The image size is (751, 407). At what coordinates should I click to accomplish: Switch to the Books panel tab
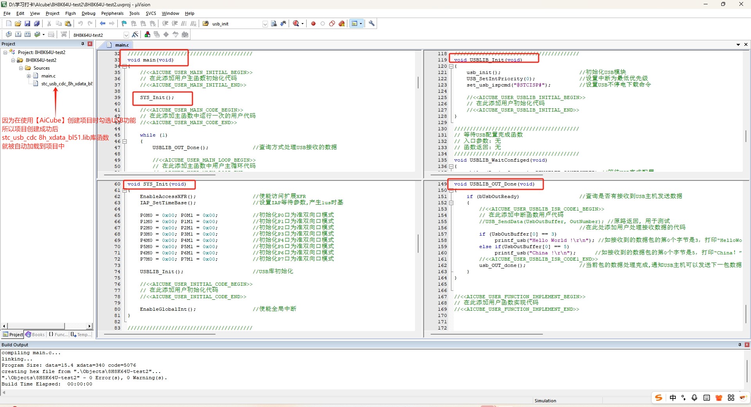(35, 335)
